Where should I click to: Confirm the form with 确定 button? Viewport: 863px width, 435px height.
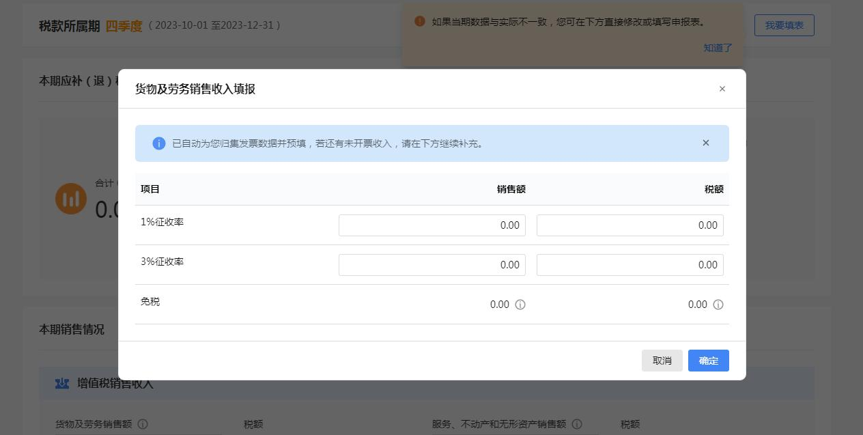click(x=708, y=361)
